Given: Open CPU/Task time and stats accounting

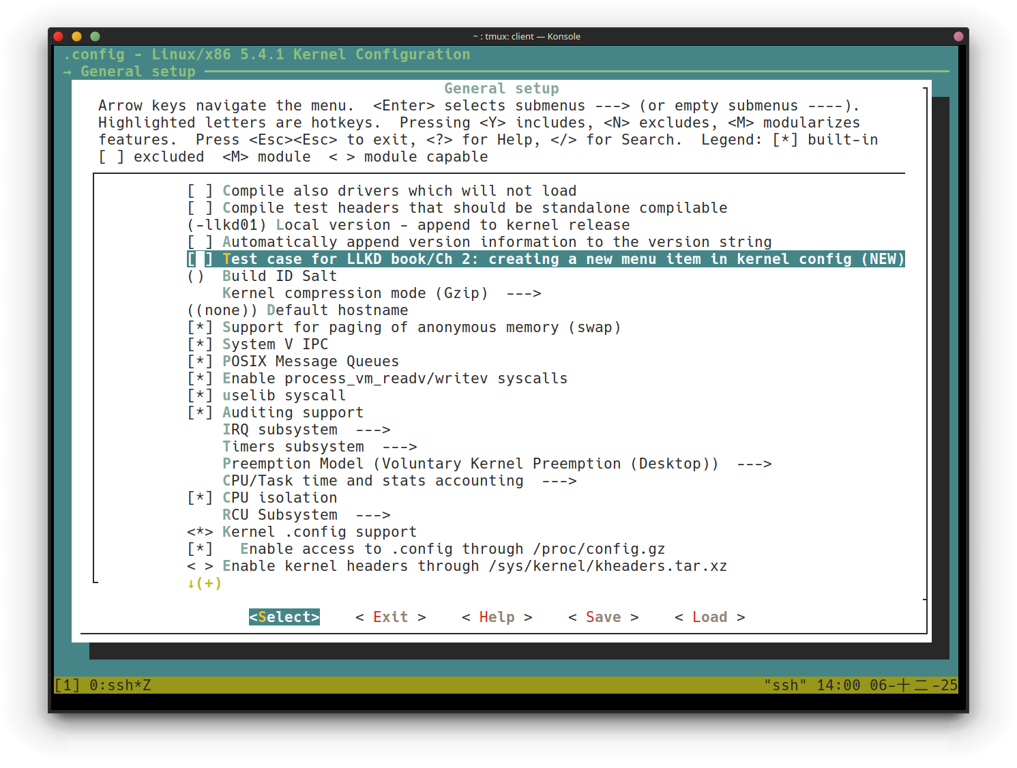Looking at the screenshot, I should pos(399,481).
